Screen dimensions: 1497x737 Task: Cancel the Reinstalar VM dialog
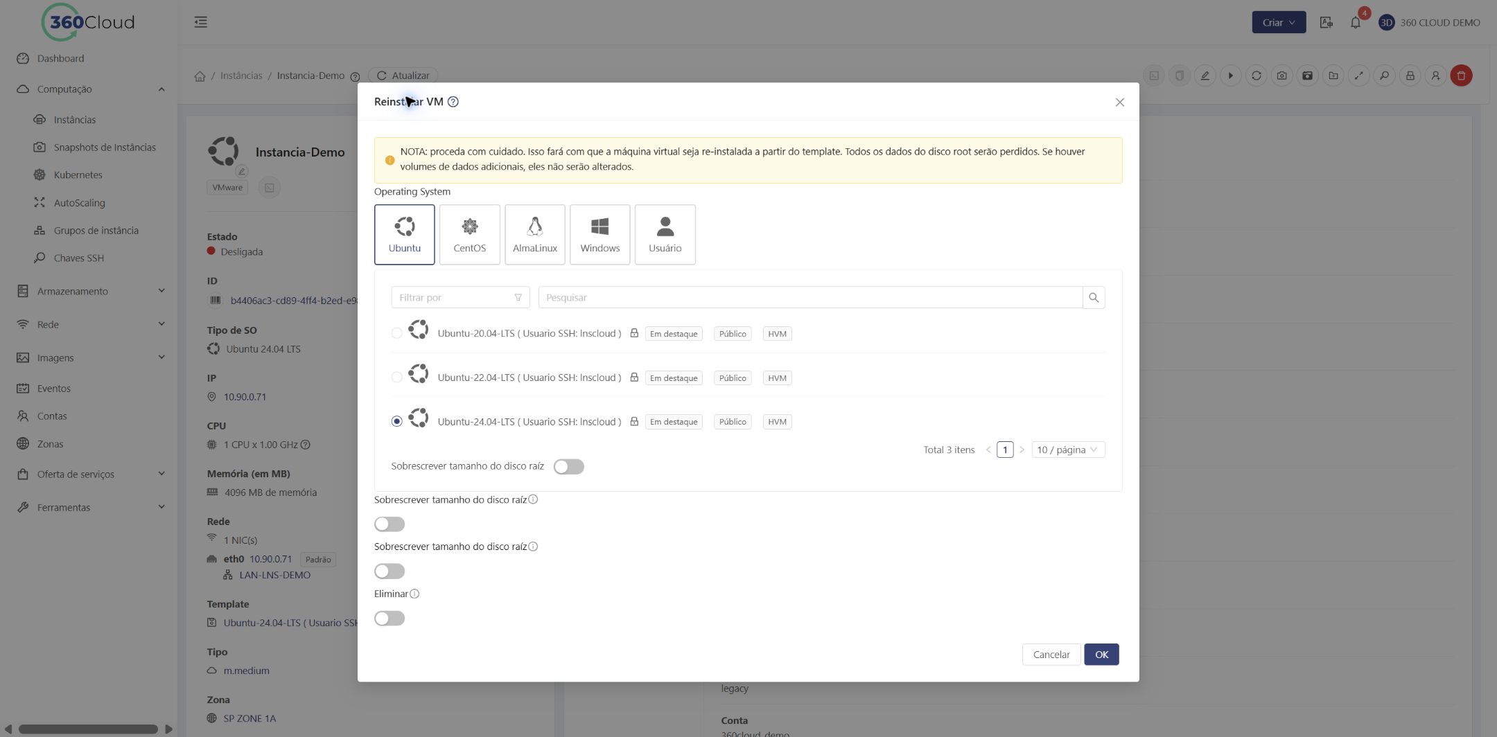click(x=1051, y=655)
